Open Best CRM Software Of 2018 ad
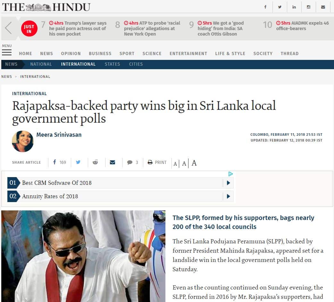 tap(120, 183)
